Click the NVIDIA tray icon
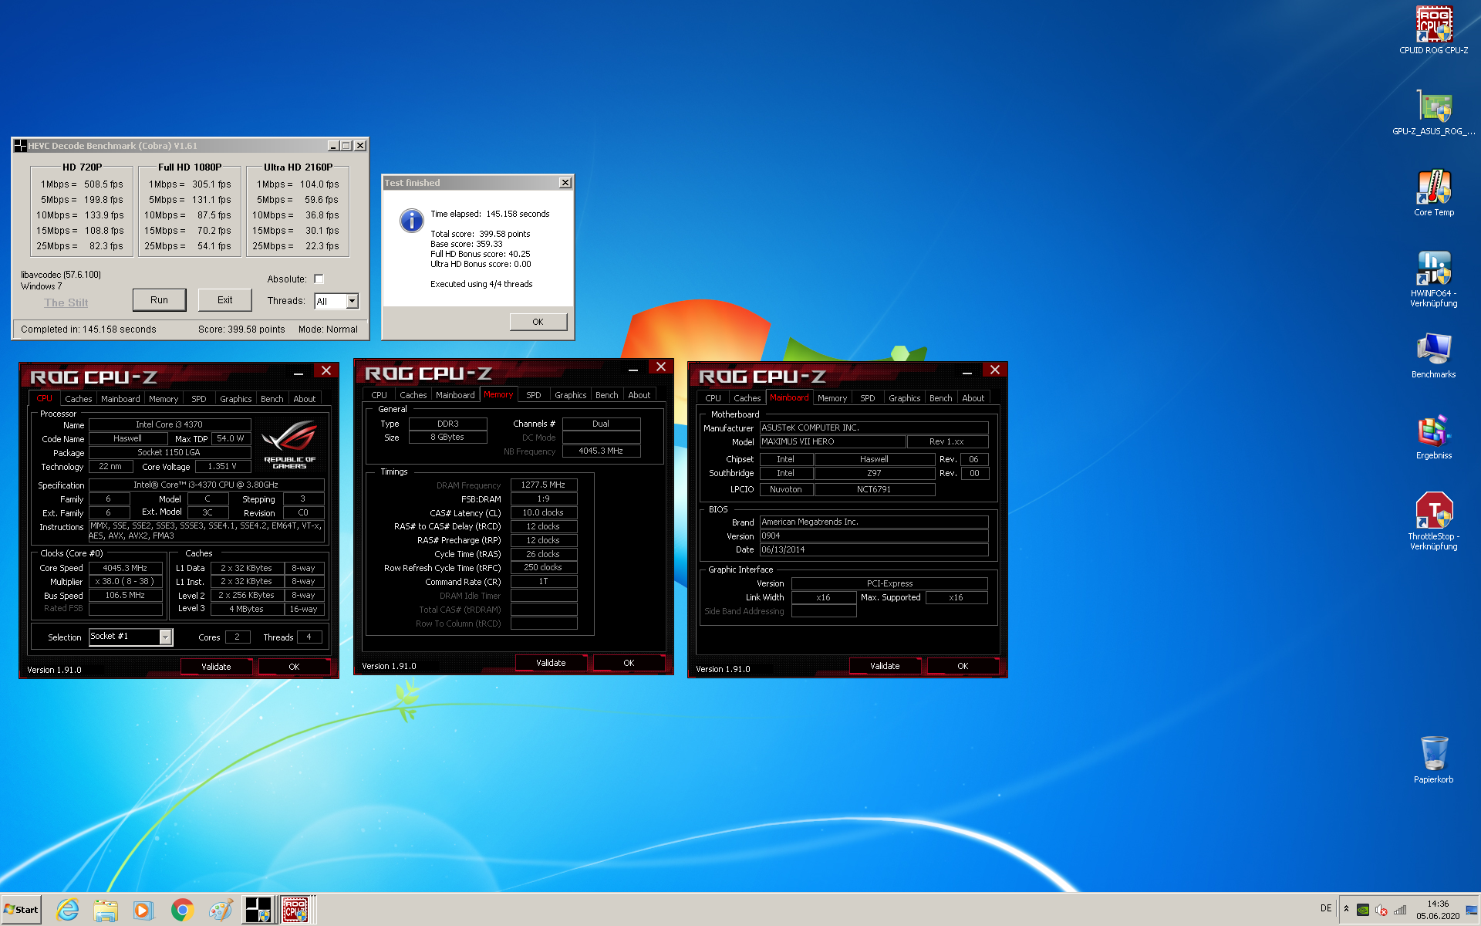Screen dimensions: 1481x926 coord(1363,909)
